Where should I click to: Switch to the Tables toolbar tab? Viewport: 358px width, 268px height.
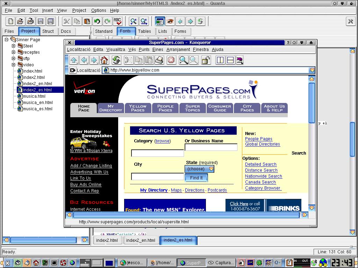[144, 31]
